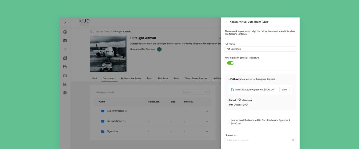359x149 pixels.
Task: Close the Access Virtual Data Room panel
Action: 227,22
